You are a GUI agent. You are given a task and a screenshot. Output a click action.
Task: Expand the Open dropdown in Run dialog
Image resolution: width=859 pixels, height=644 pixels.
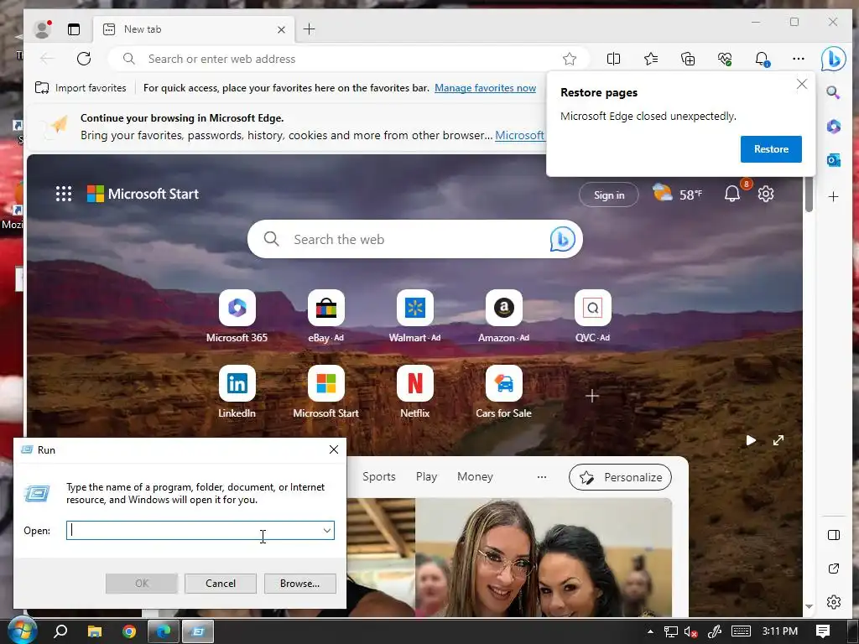click(327, 530)
